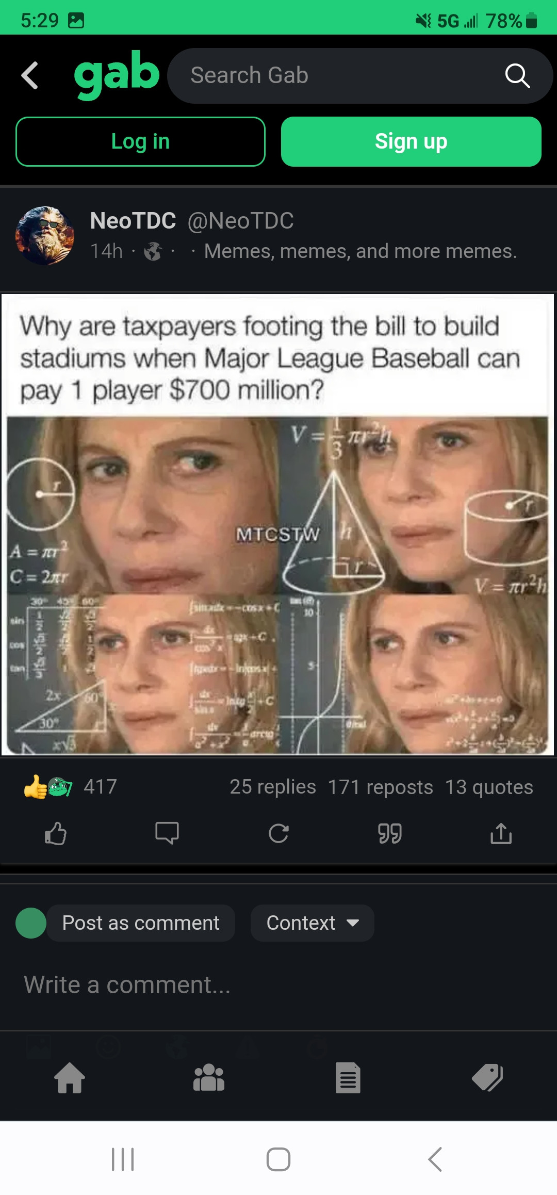The height and width of the screenshot is (1195, 557).
Task: Open the news document icon tab
Action: 348,1078
